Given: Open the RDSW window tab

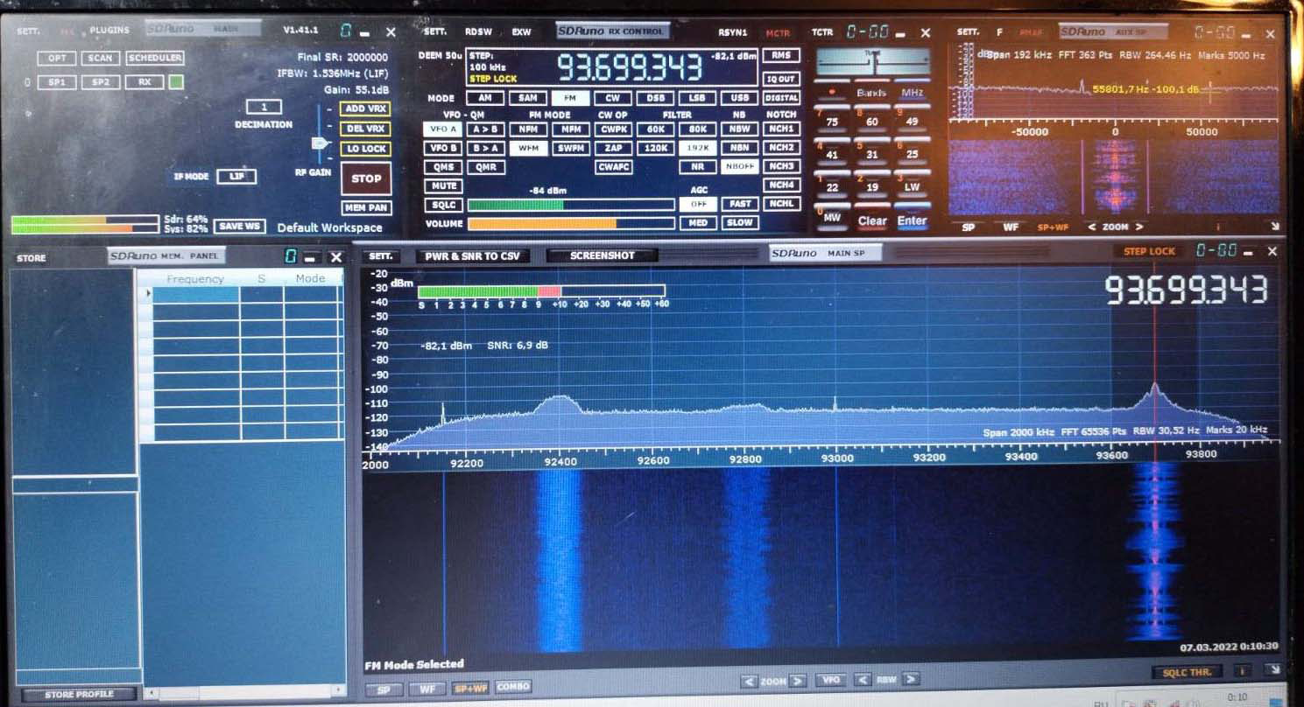Looking at the screenshot, I should (x=478, y=31).
